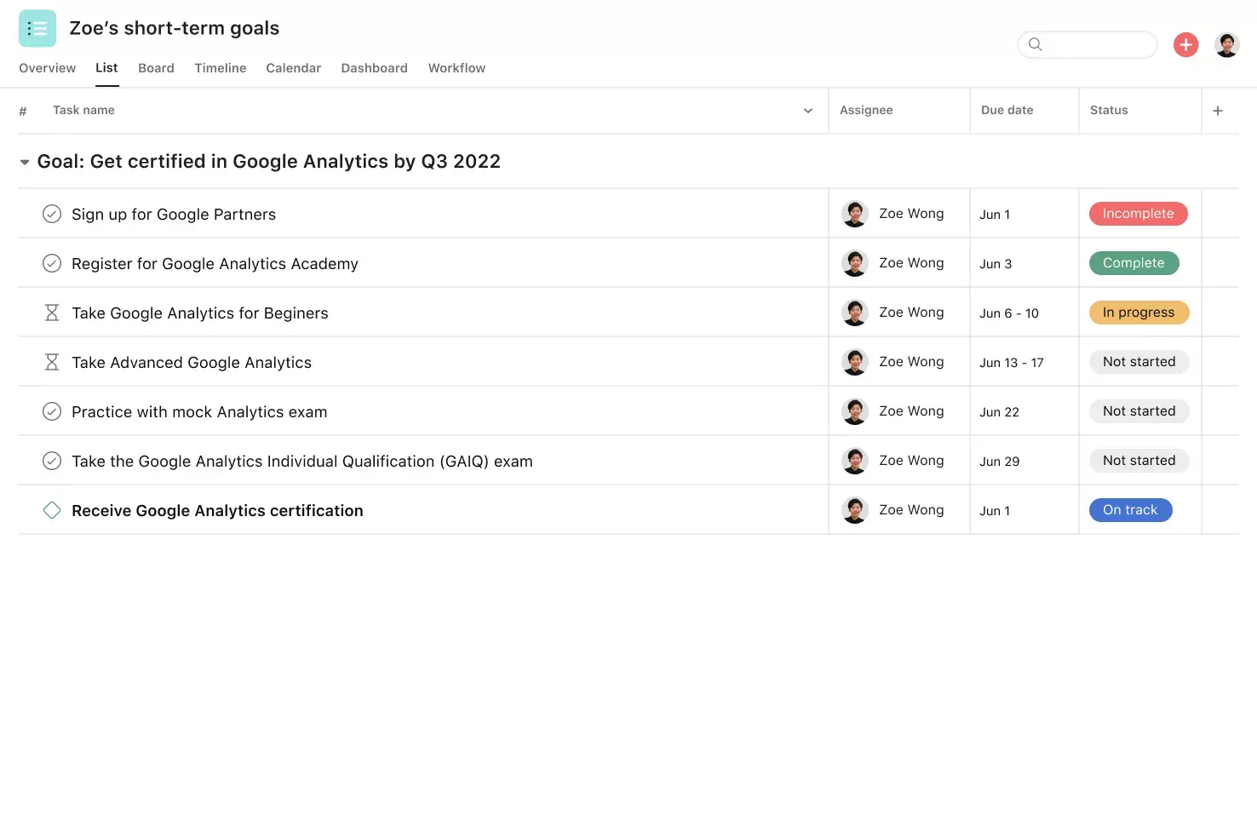1257x838 pixels.
Task: Click Zoe Wong avatar in Register row
Action: (x=855, y=263)
